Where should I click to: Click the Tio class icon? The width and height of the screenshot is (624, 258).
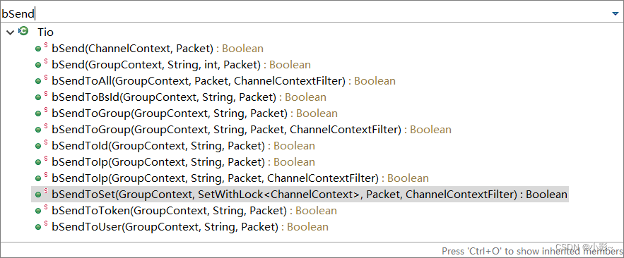(x=23, y=31)
